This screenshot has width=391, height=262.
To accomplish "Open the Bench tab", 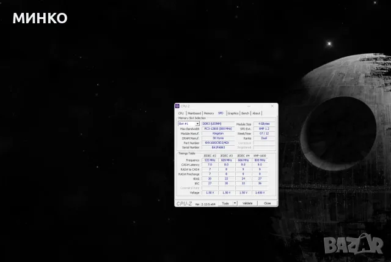I will point(245,113).
